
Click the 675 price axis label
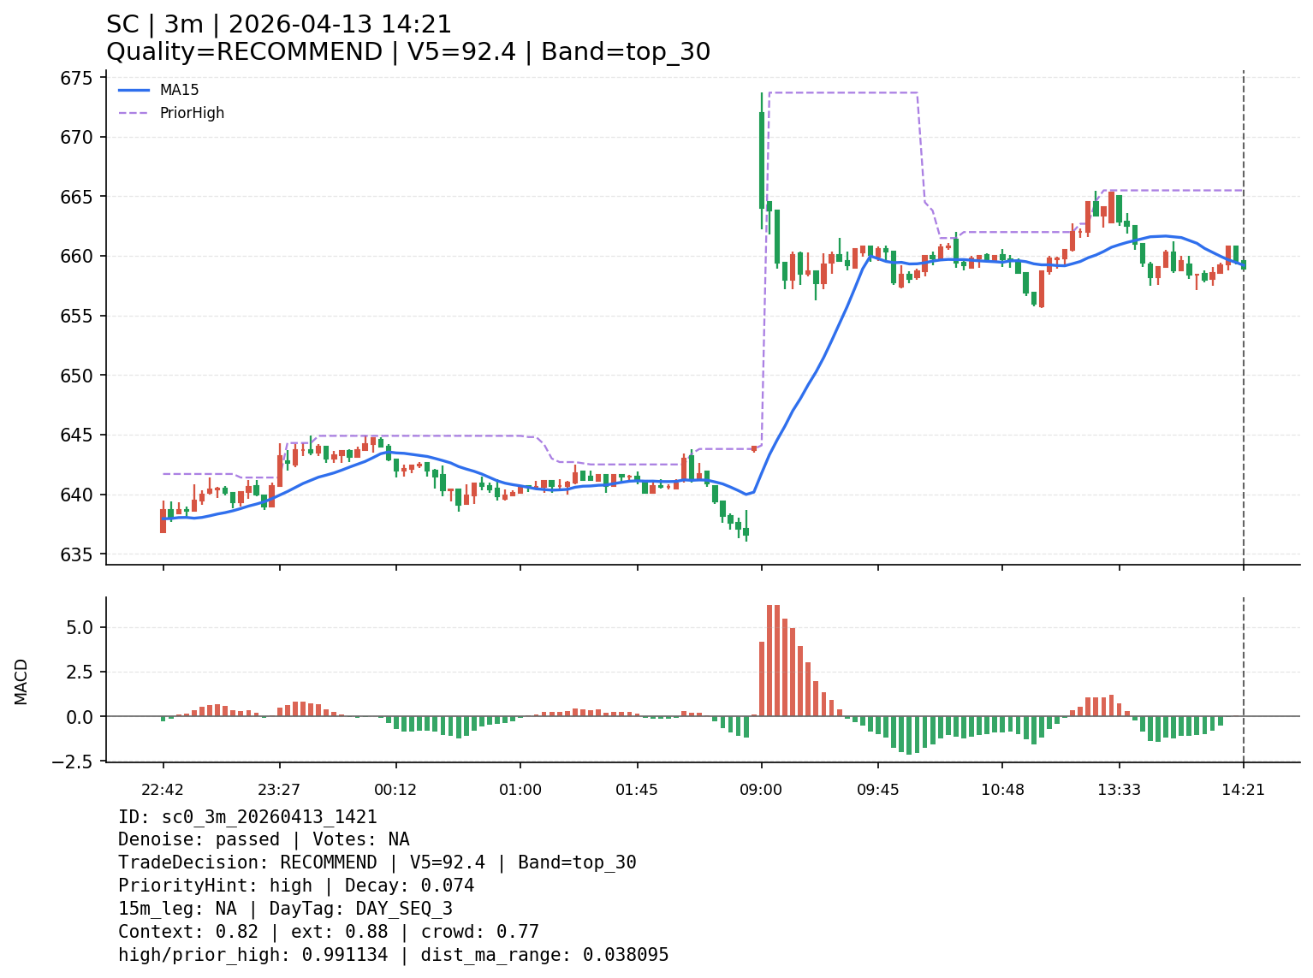(x=78, y=78)
